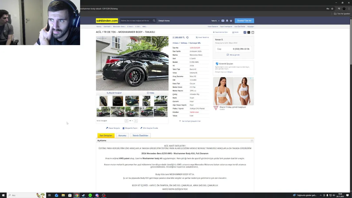Open Steam in the taskbar
Screen dimensions: 352x198
point(83,195)
